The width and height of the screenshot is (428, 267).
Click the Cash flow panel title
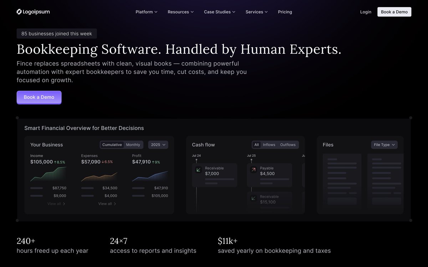pyautogui.click(x=203, y=145)
